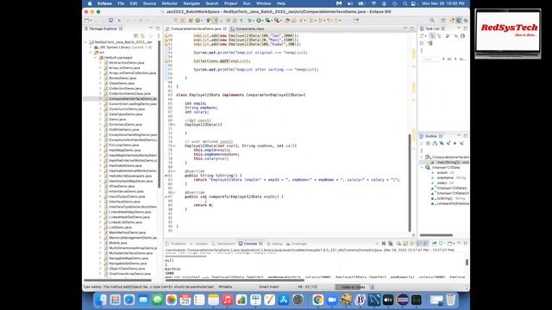This screenshot has width=552, height=310.
Task: Switch to the Javadoc tab
Action: point(199,244)
